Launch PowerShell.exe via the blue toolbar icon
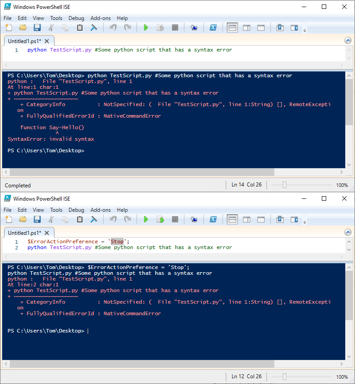Image resolution: width=355 pixels, height=384 pixels. 213,27
